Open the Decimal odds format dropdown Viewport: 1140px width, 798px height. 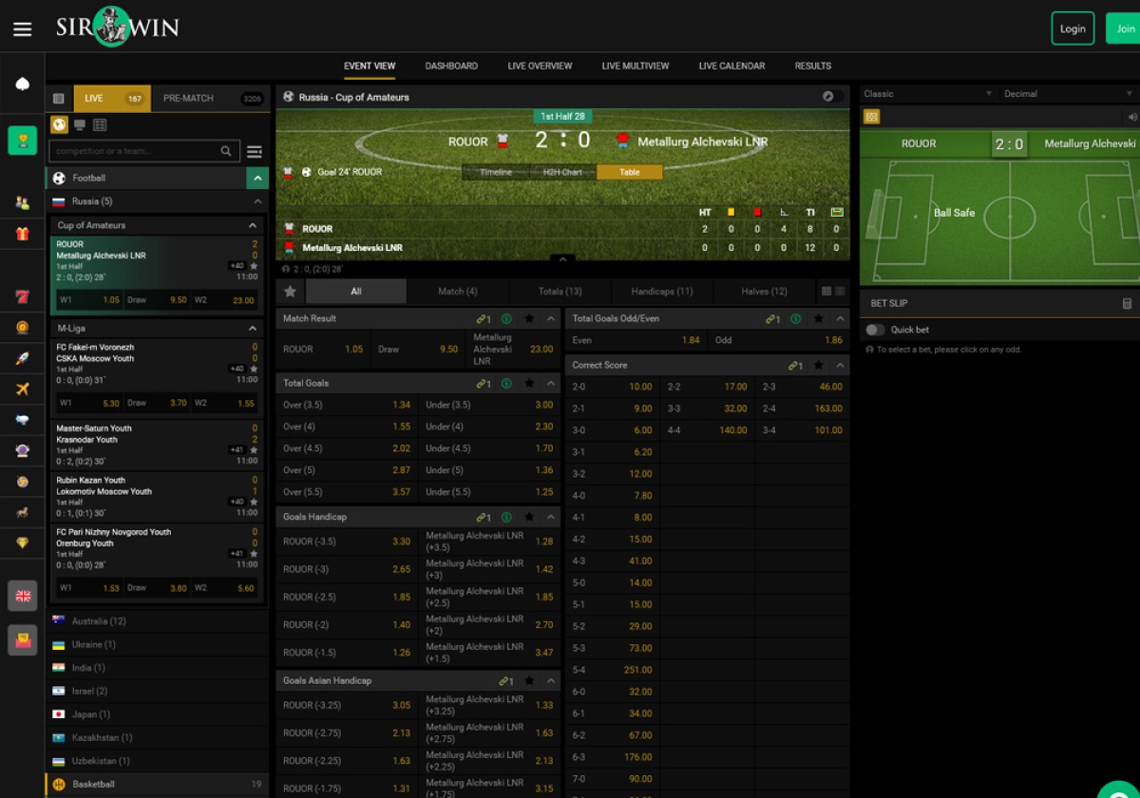tap(1068, 94)
